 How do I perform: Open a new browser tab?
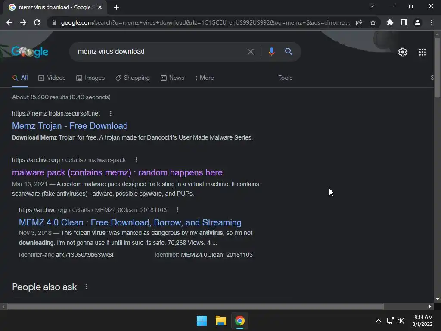pos(116,7)
